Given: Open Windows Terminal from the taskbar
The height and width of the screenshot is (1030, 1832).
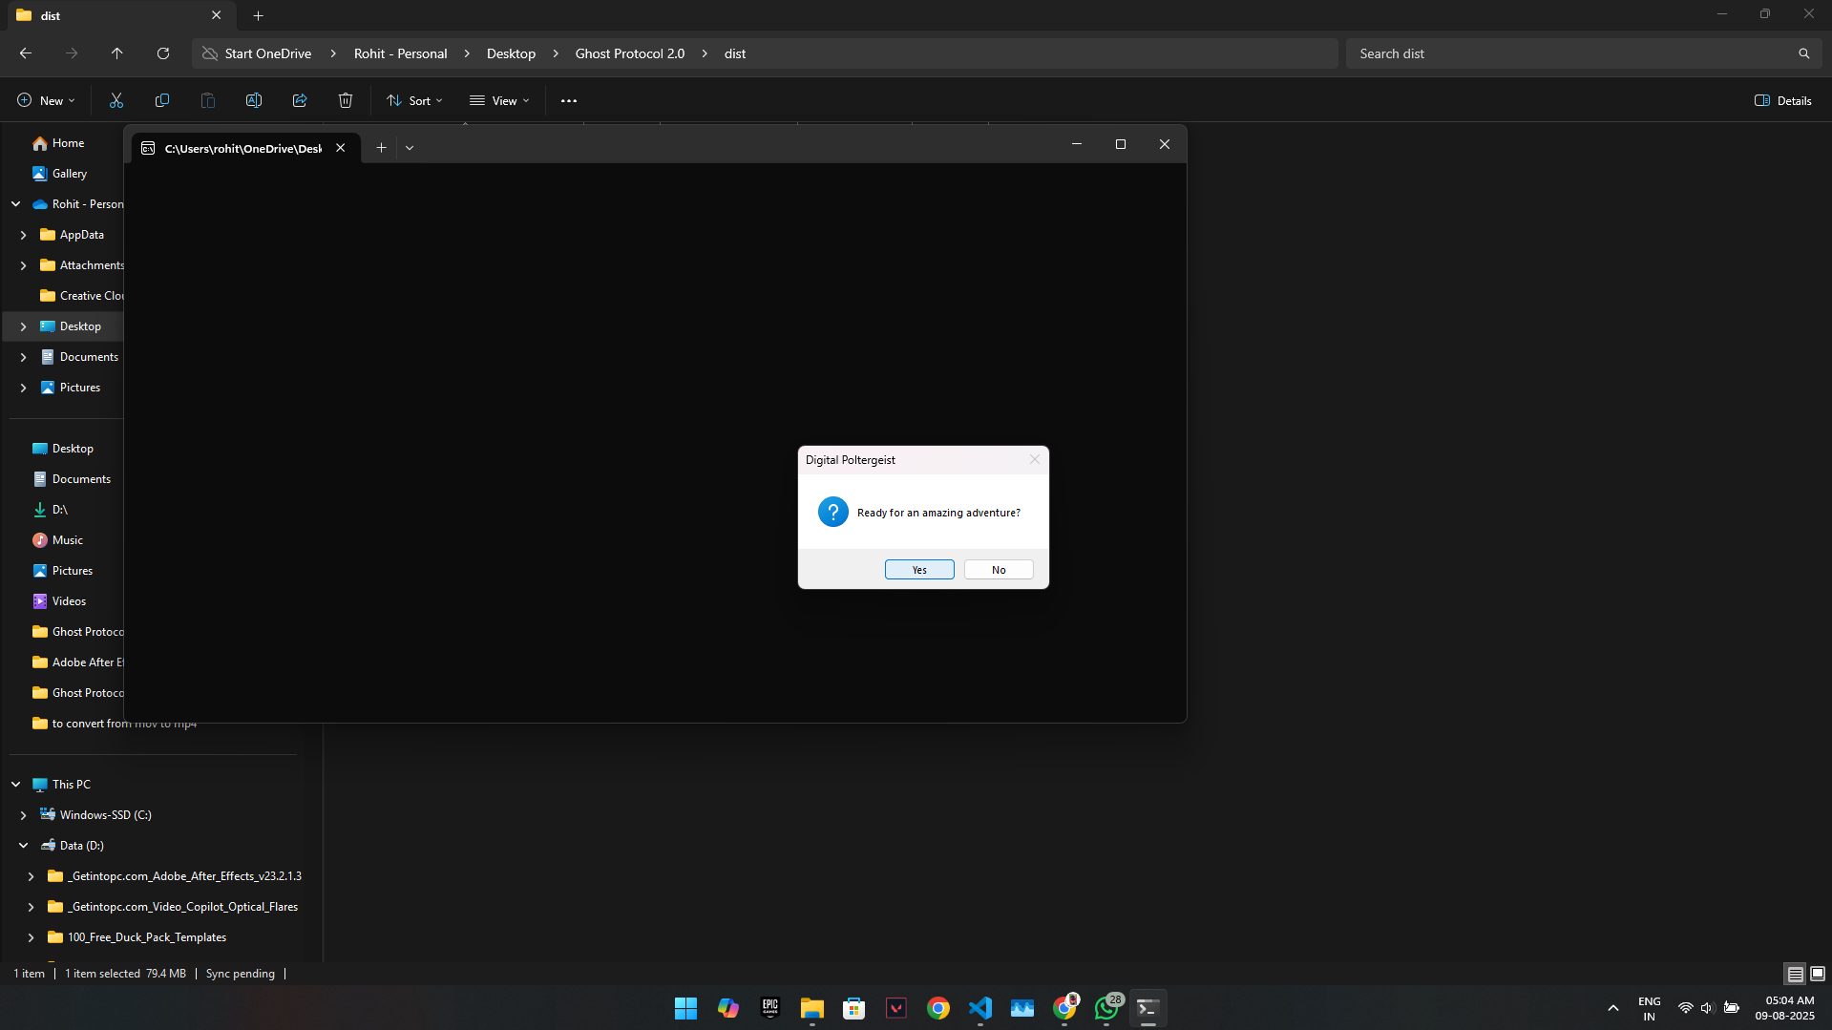Looking at the screenshot, I should point(1148,1008).
